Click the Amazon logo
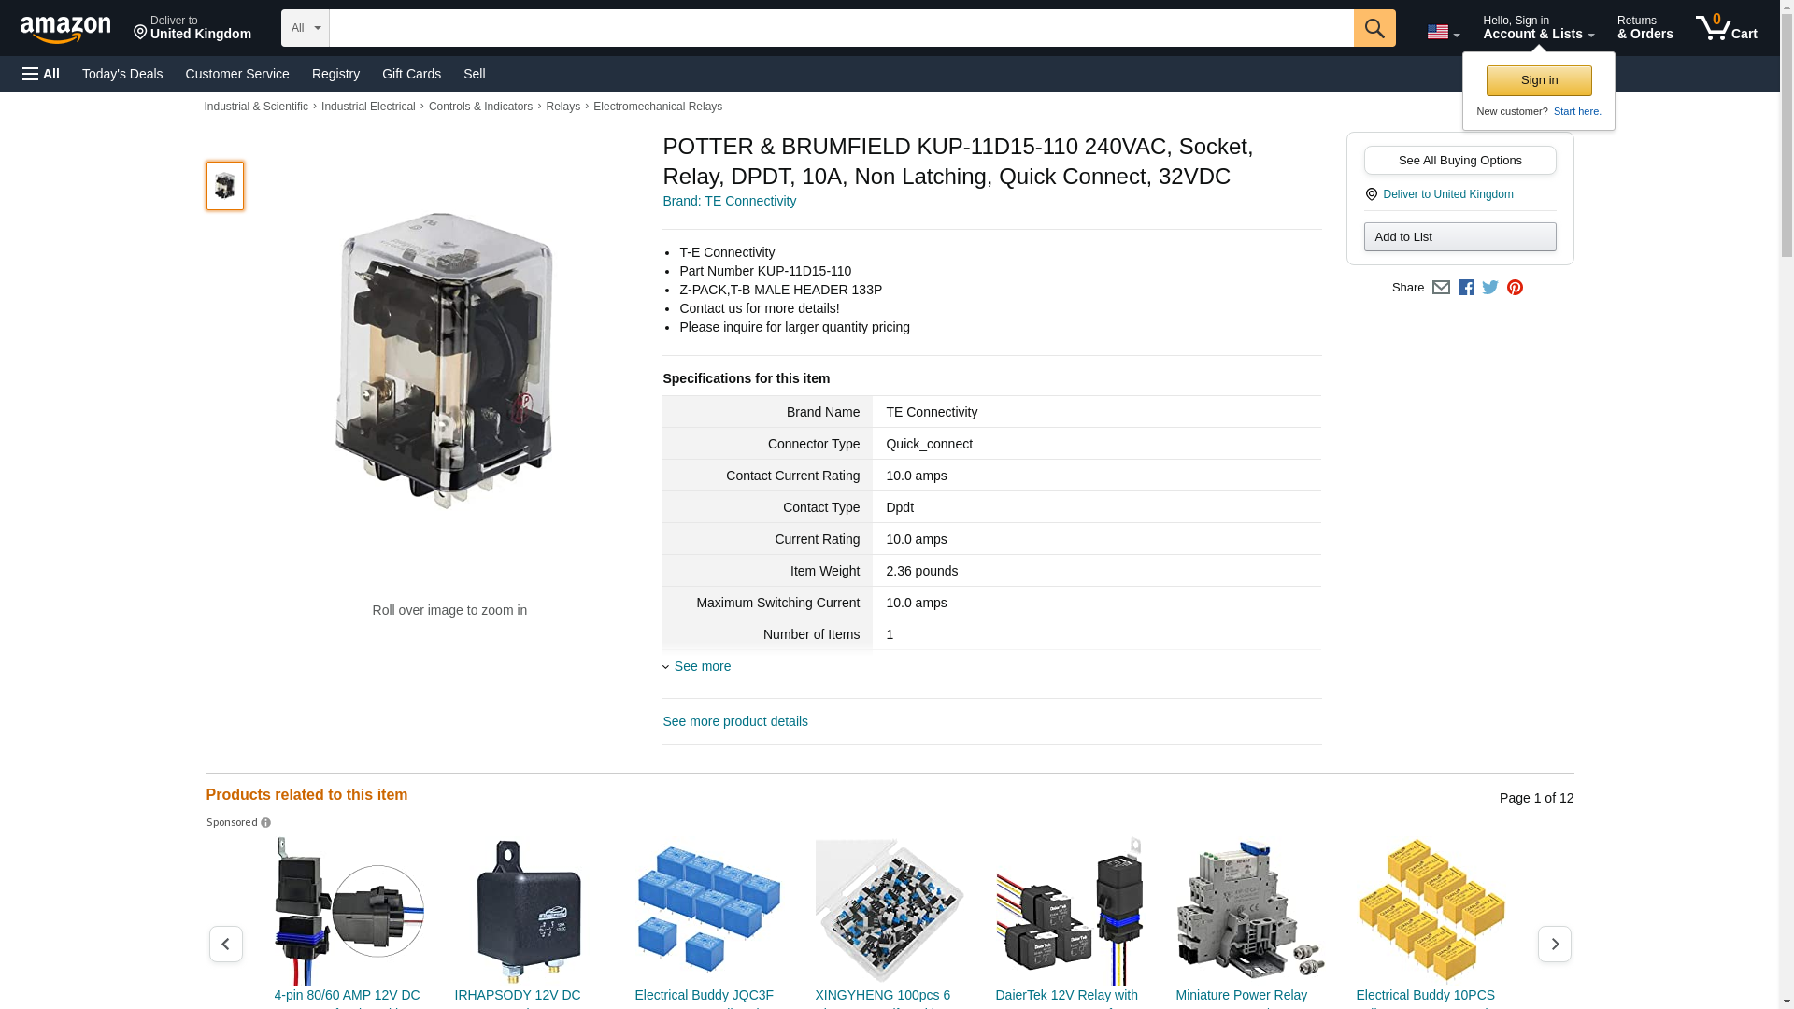The image size is (1794, 1009). 65,29
